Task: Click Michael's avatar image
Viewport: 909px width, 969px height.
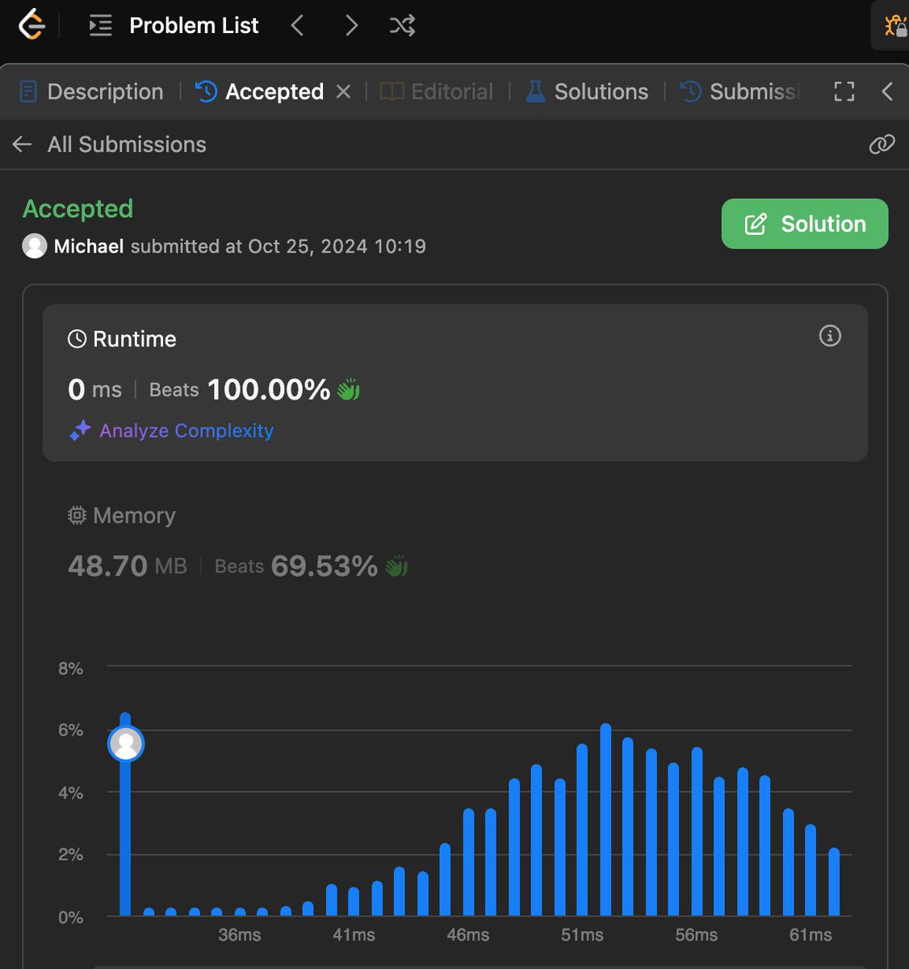Action: (35, 246)
